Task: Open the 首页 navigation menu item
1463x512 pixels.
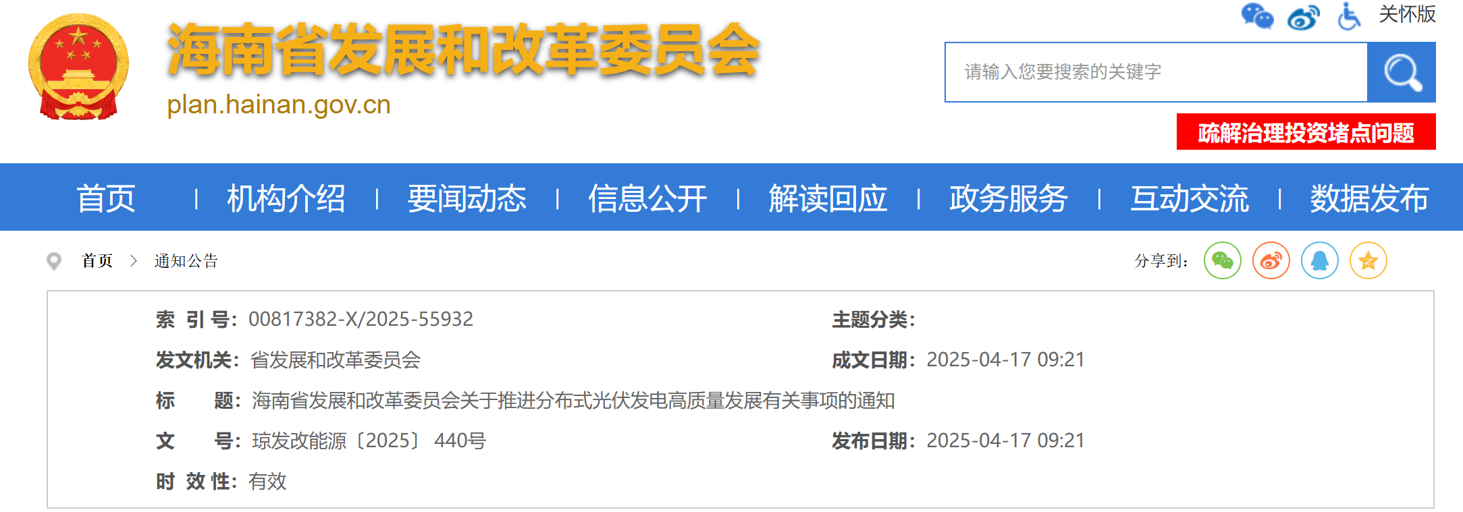Action: pos(106,198)
